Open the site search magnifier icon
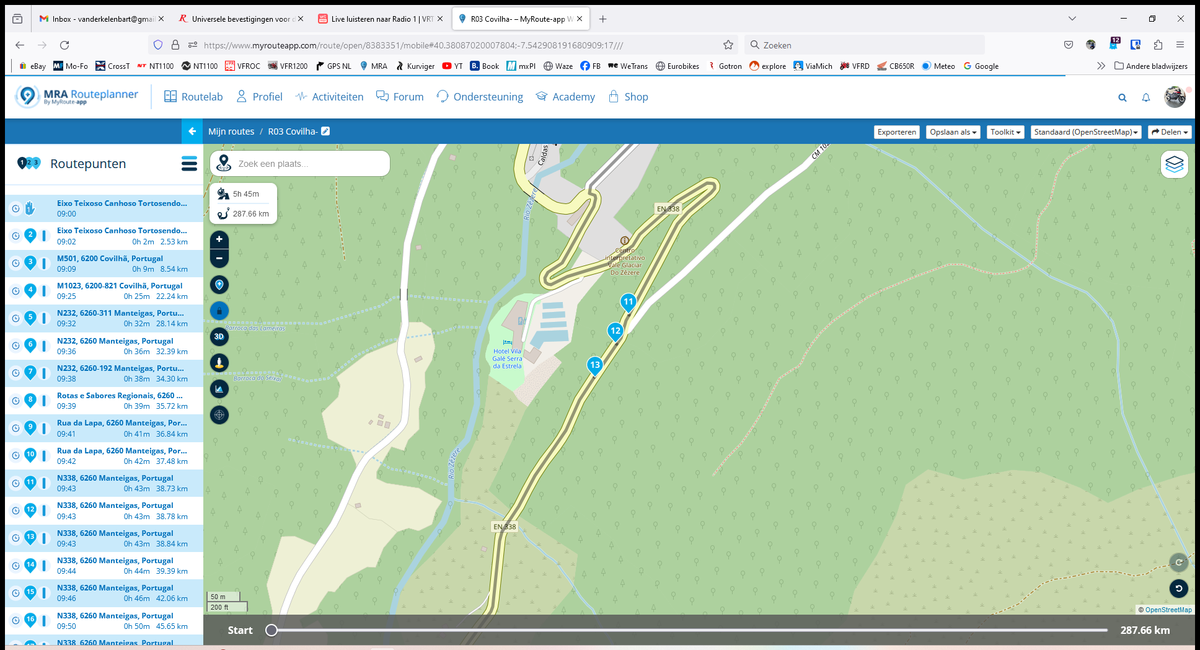1200x650 pixels. click(1122, 97)
